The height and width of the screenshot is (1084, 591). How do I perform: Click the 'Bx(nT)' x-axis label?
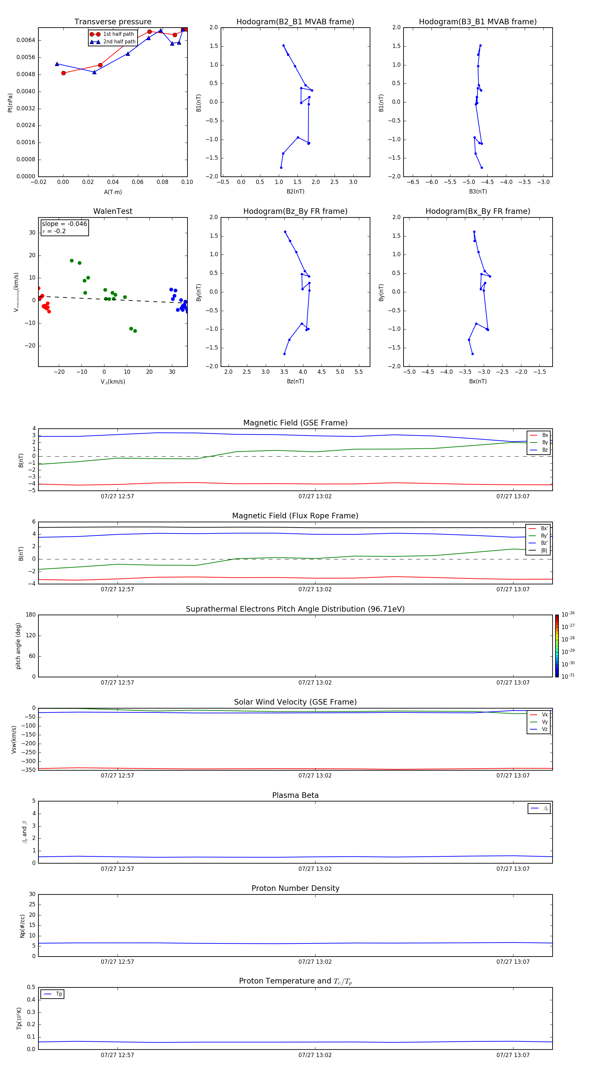[478, 381]
